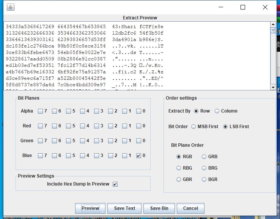Maximize the Extract Preview window
The image size is (280, 219).
pyautogui.click(x=243, y=7)
